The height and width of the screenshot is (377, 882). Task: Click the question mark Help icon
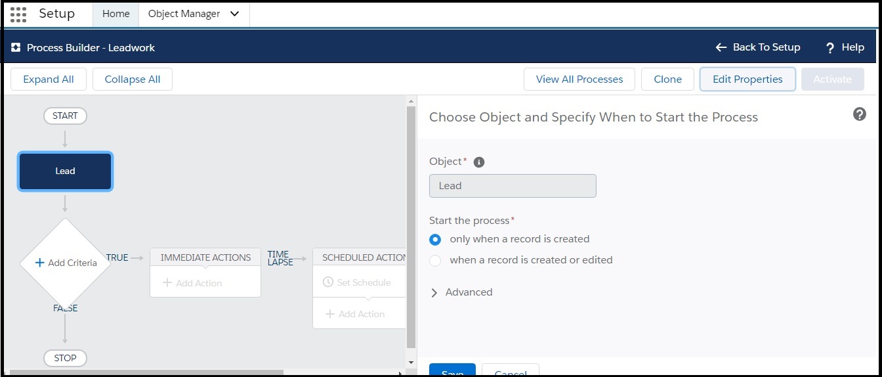pos(830,48)
